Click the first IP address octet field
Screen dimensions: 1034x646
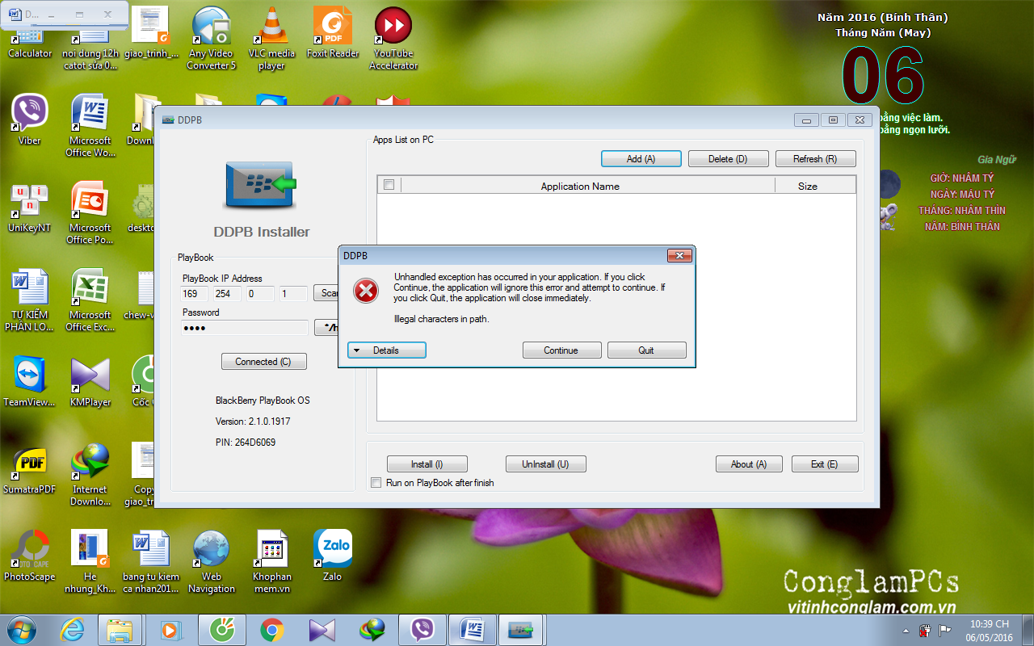tap(194, 294)
